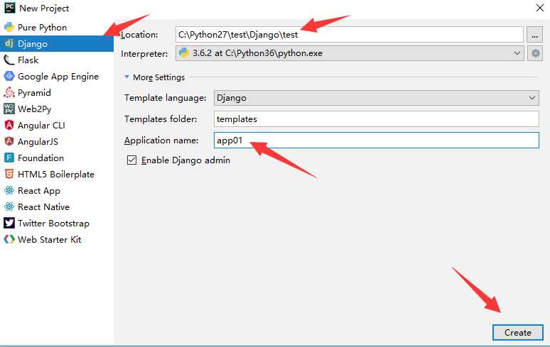This screenshot has width=550, height=347.
Task: Click the New Project window title
Action: coord(44,8)
